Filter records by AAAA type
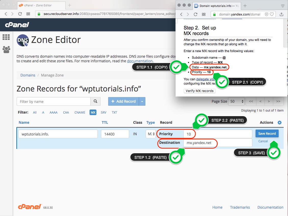This screenshot has width=288, height=216. coord(54,113)
